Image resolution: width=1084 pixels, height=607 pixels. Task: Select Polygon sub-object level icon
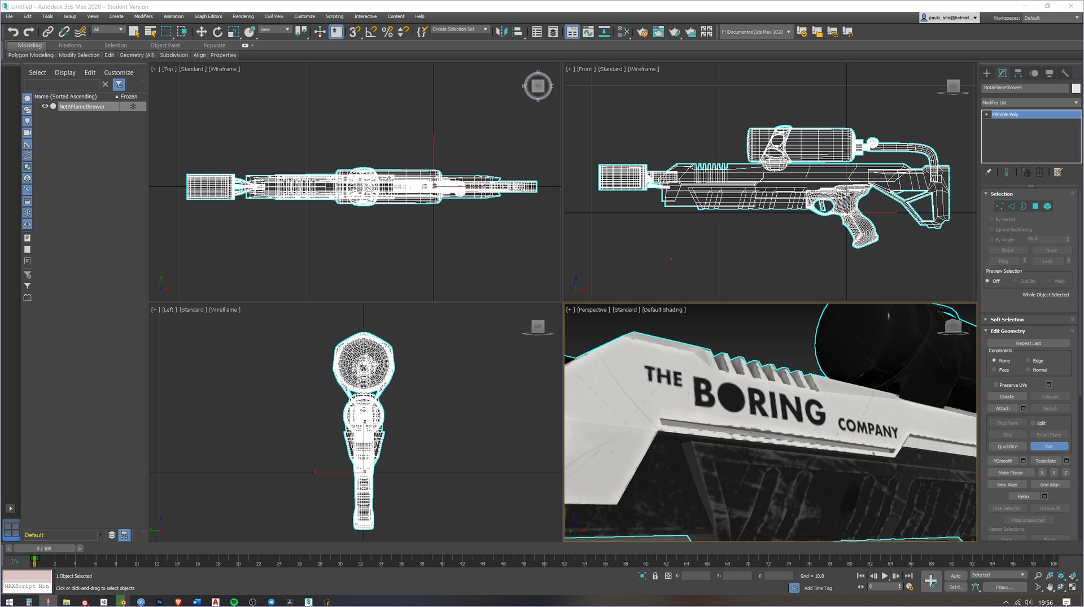(x=1035, y=206)
